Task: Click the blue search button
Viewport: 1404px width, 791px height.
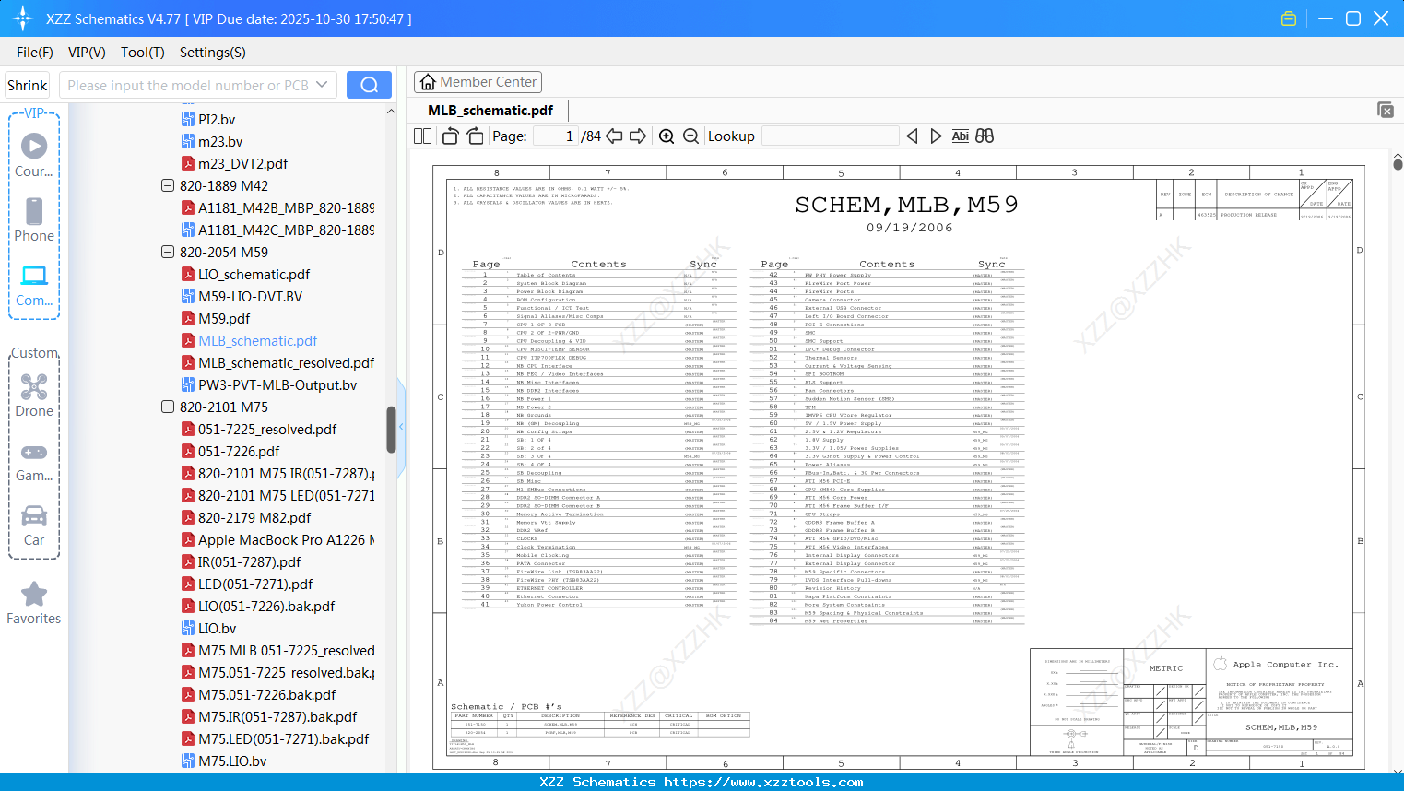Action: click(369, 85)
